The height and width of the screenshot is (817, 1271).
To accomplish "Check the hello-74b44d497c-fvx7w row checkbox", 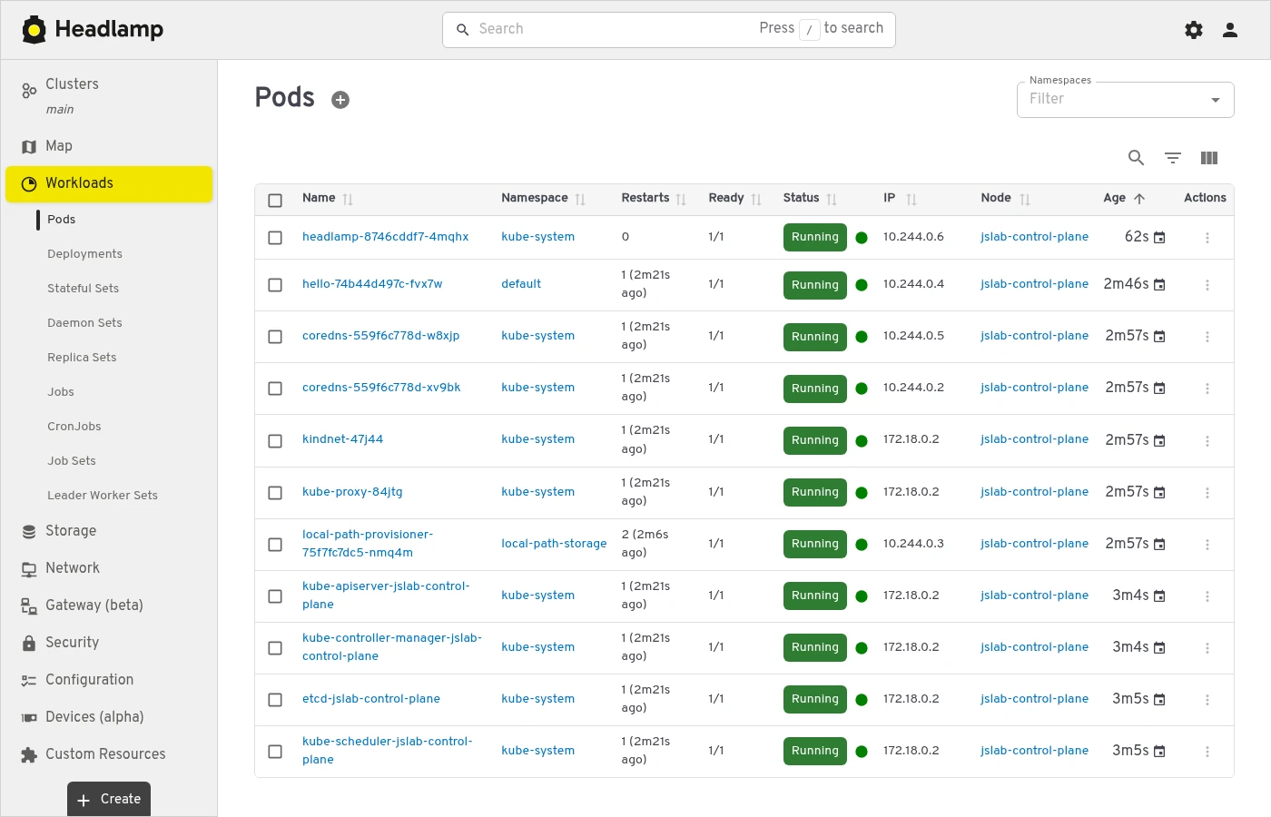I will point(275,285).
